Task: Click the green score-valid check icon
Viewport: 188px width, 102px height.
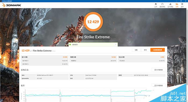Action: click(x=70, y=45)
